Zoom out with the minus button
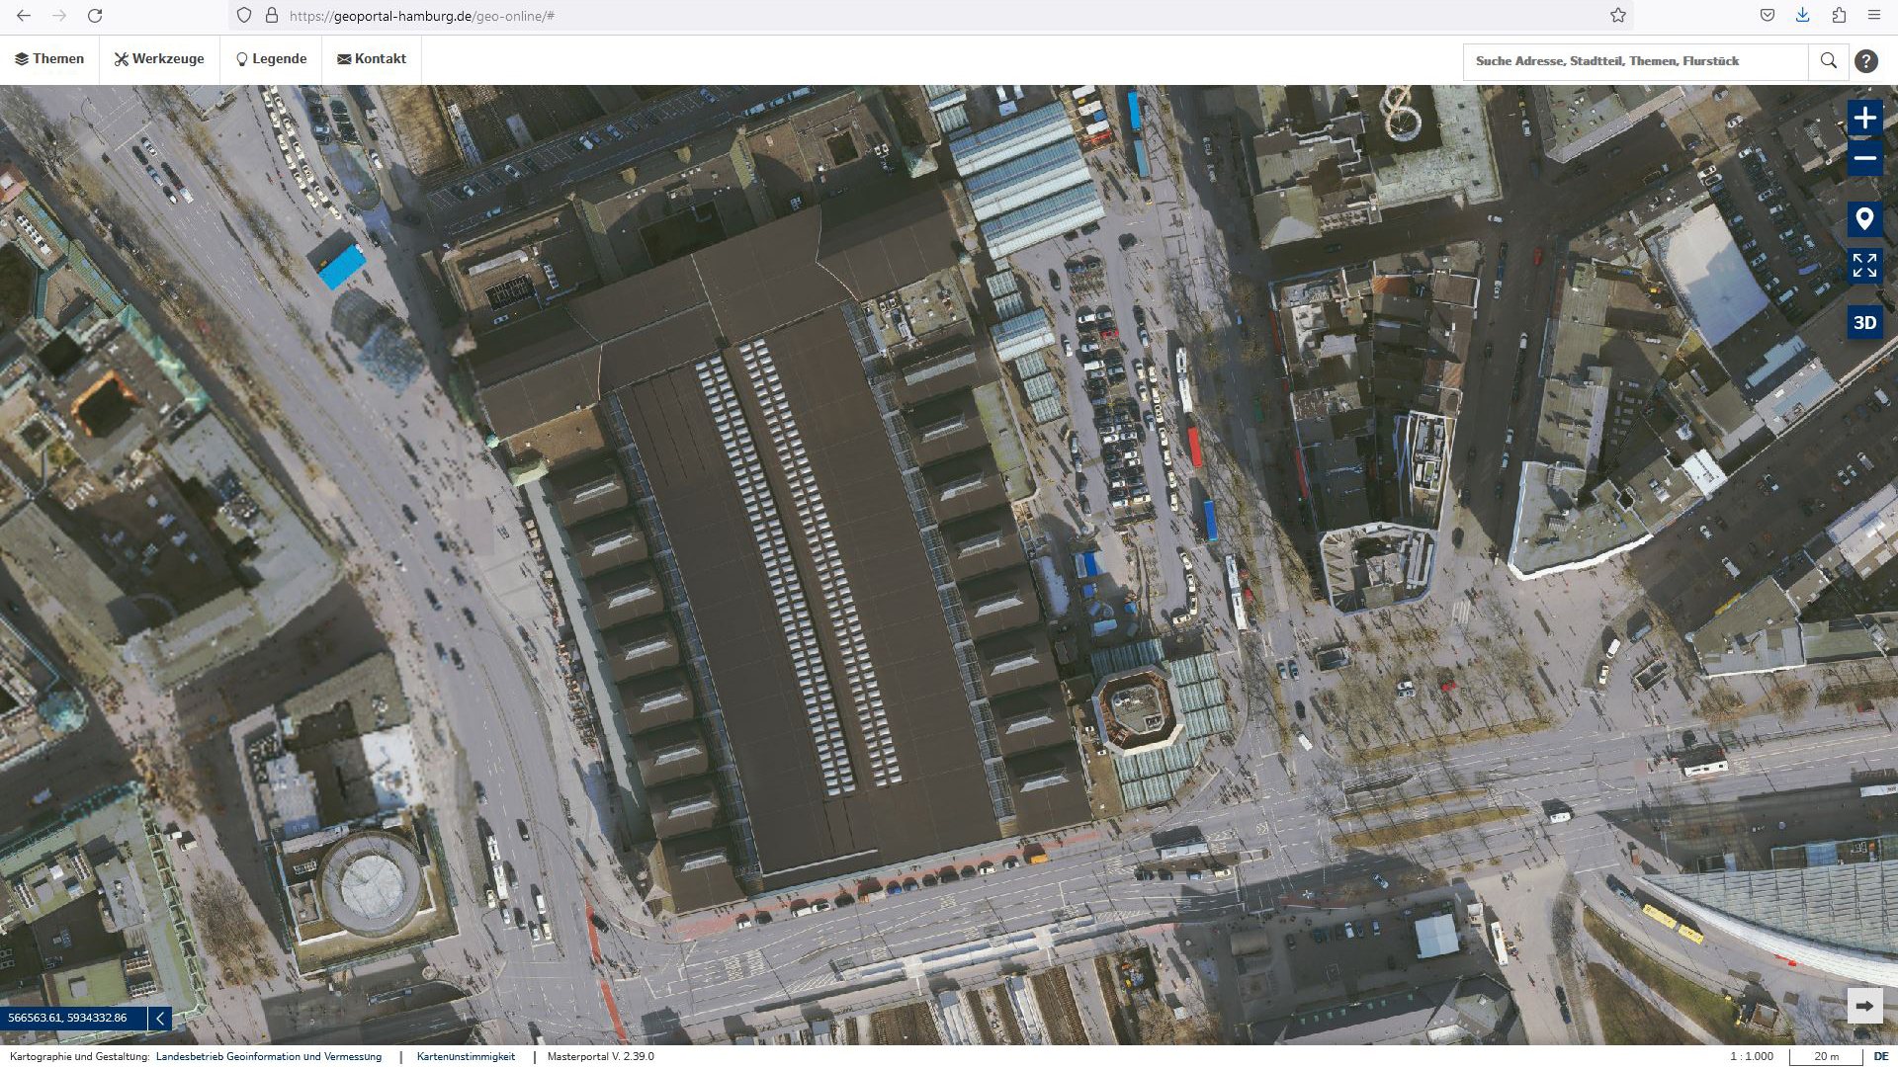The height and width of the screenshot is (1067, 1898). (x=1864, y=158)
